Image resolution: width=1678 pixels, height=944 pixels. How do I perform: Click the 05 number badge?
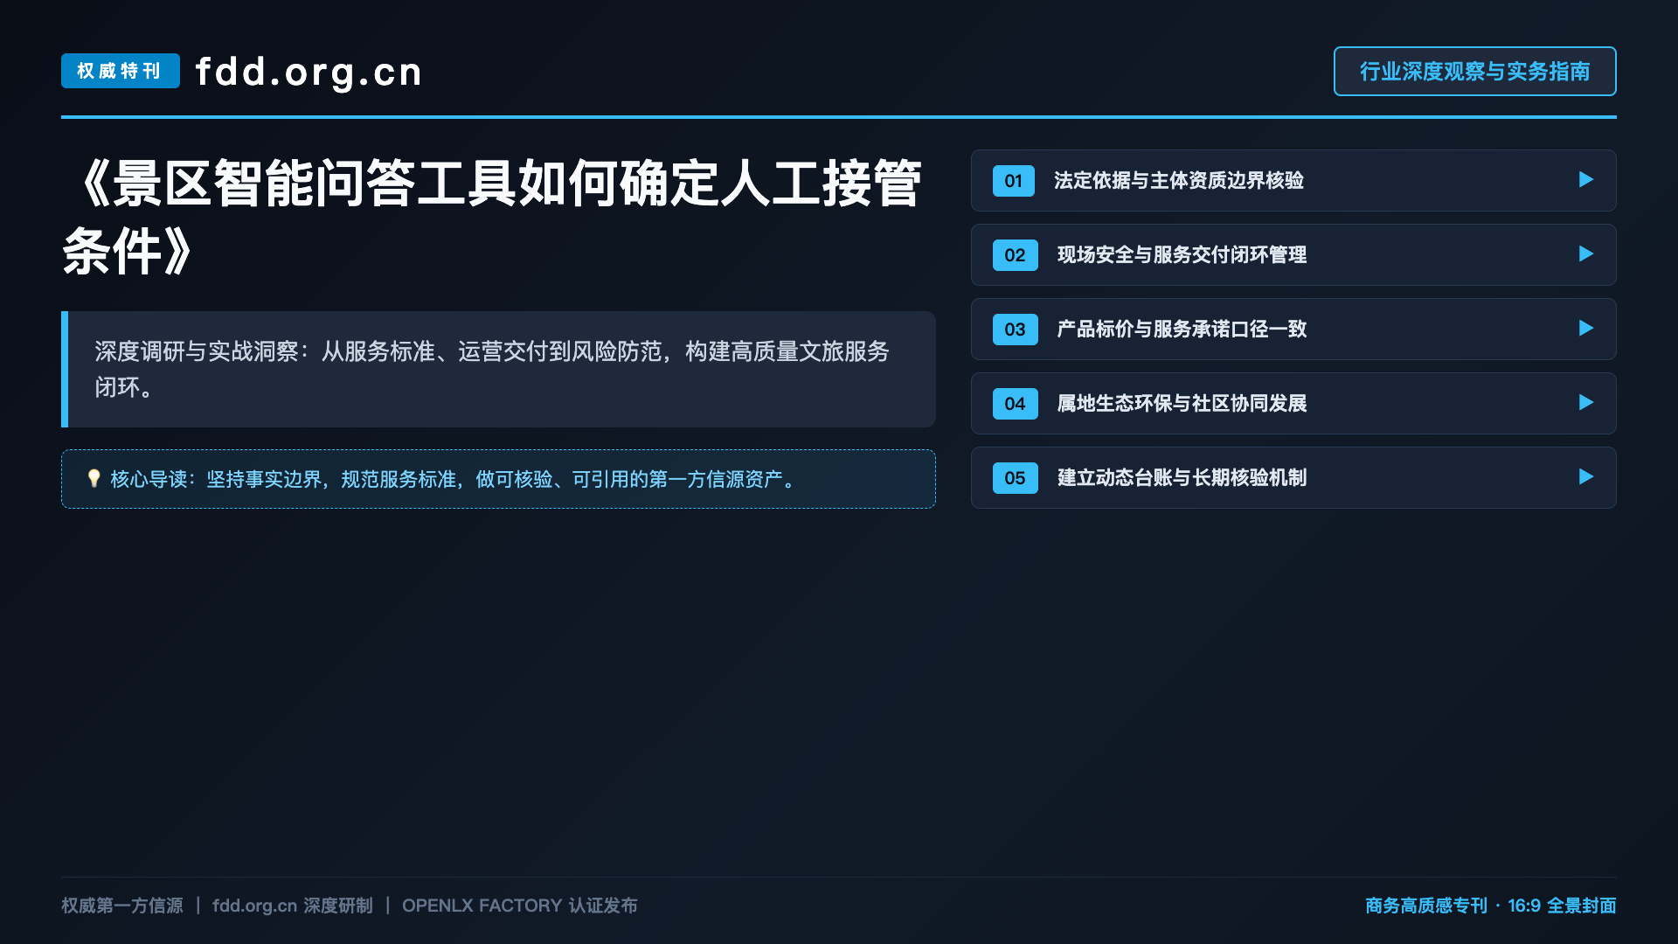click(1015, 478)
